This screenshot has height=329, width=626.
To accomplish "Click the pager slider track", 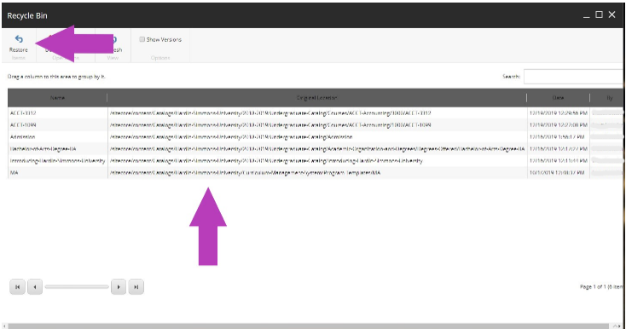I will (77, 286).
